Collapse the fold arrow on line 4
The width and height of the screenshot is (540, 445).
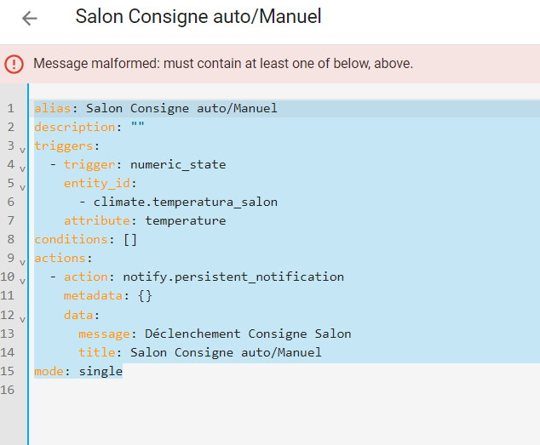coord(22,169)
